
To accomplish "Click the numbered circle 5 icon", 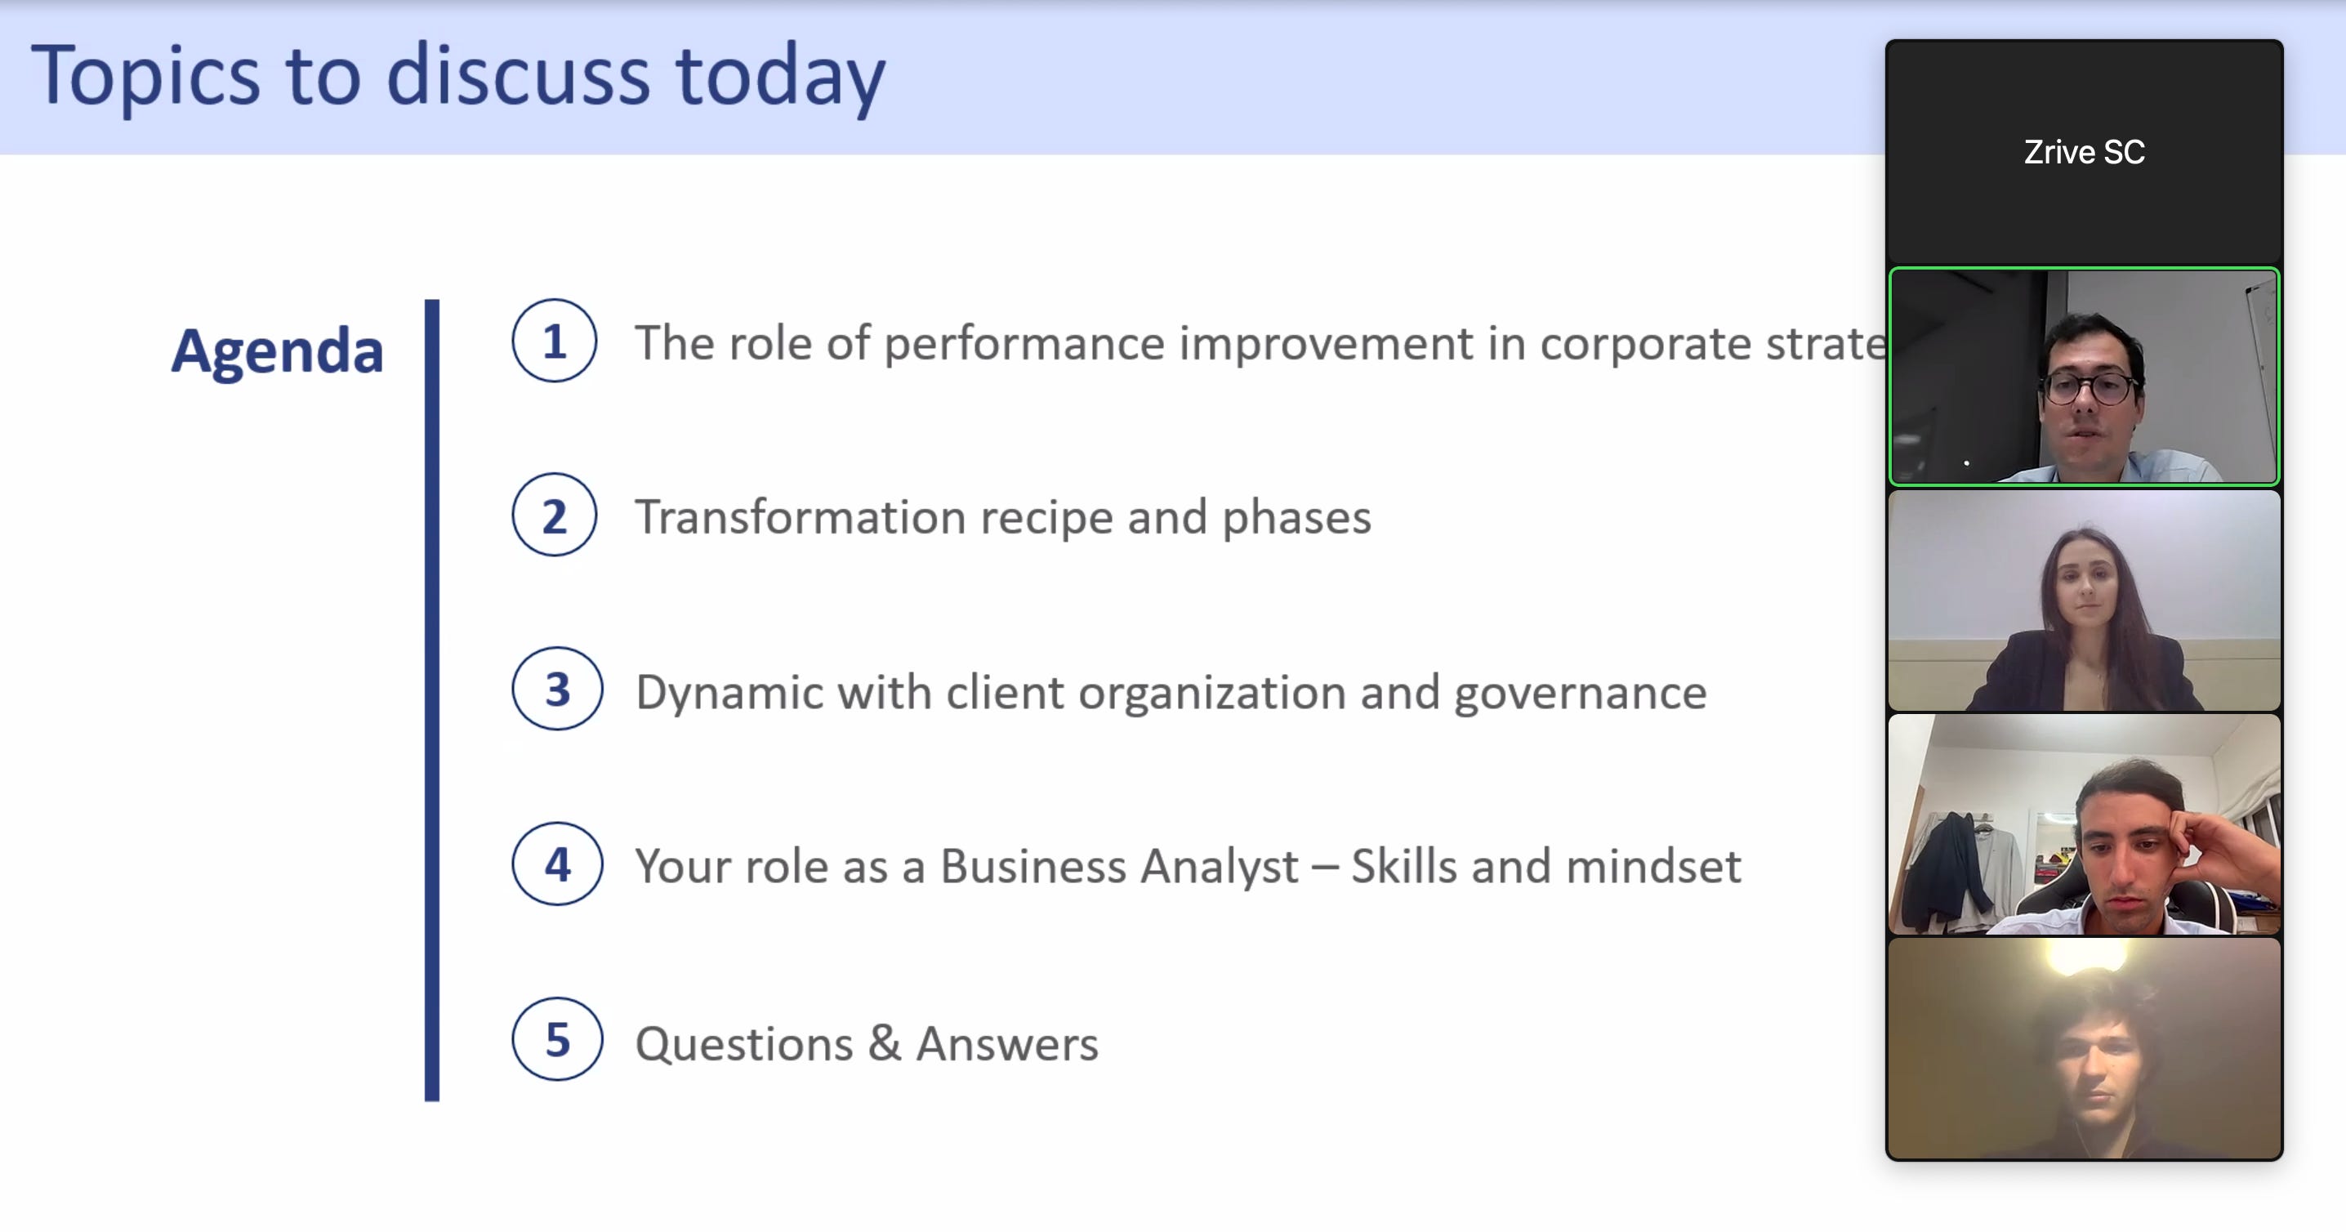I will coord(556,1039).
